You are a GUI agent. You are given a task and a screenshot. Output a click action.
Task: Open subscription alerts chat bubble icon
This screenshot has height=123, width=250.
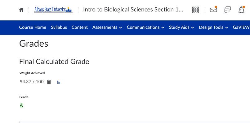[227, 10]
